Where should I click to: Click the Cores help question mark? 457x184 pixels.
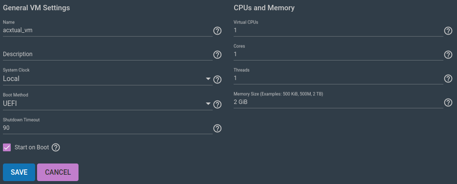[448, 55]
